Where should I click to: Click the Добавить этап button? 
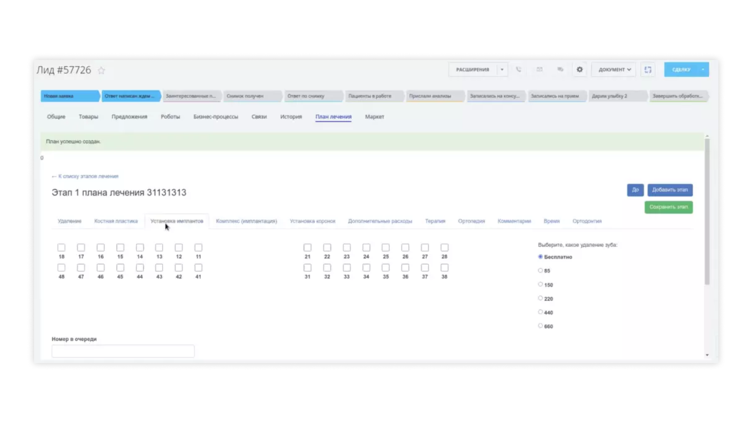670,190
